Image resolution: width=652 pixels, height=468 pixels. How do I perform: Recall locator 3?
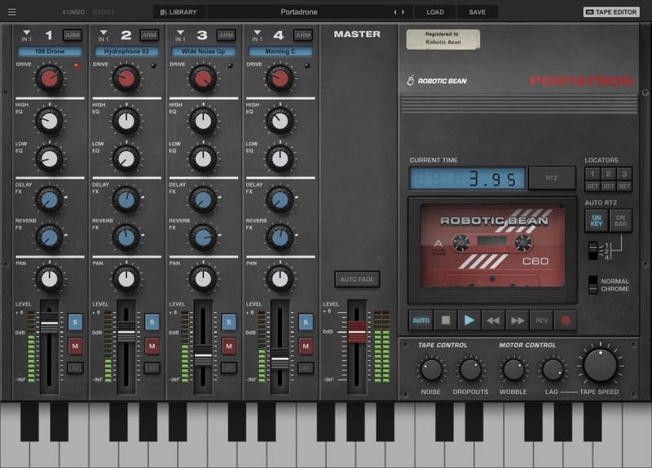coord(624,174)
